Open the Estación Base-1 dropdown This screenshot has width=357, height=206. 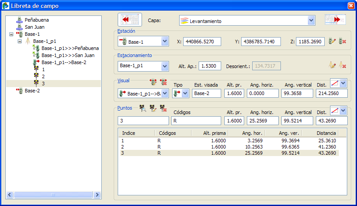[x=165, y=42]
